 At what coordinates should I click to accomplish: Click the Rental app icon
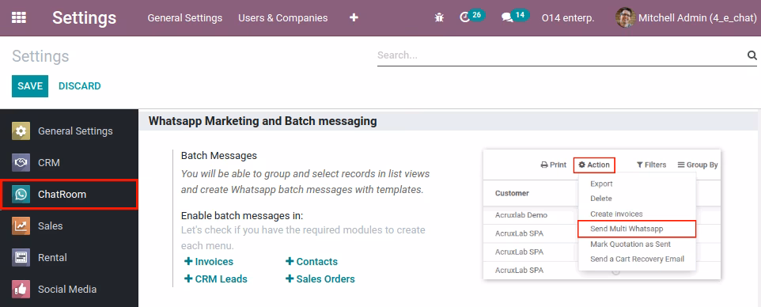coord(21,257)
